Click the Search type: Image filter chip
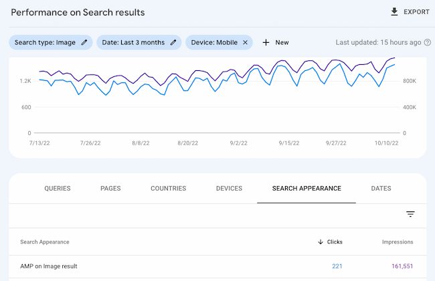The width and height of the screenshot is (435, 281). tap(44, 42)
